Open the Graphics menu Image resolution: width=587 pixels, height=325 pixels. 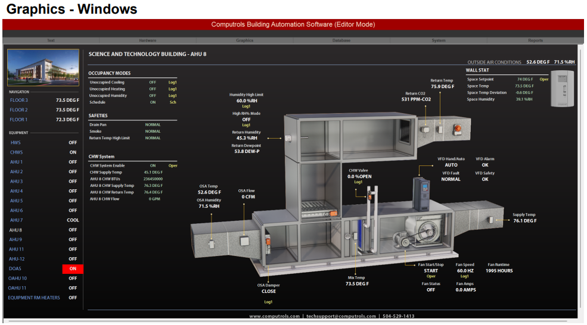(x=244, y=40)
